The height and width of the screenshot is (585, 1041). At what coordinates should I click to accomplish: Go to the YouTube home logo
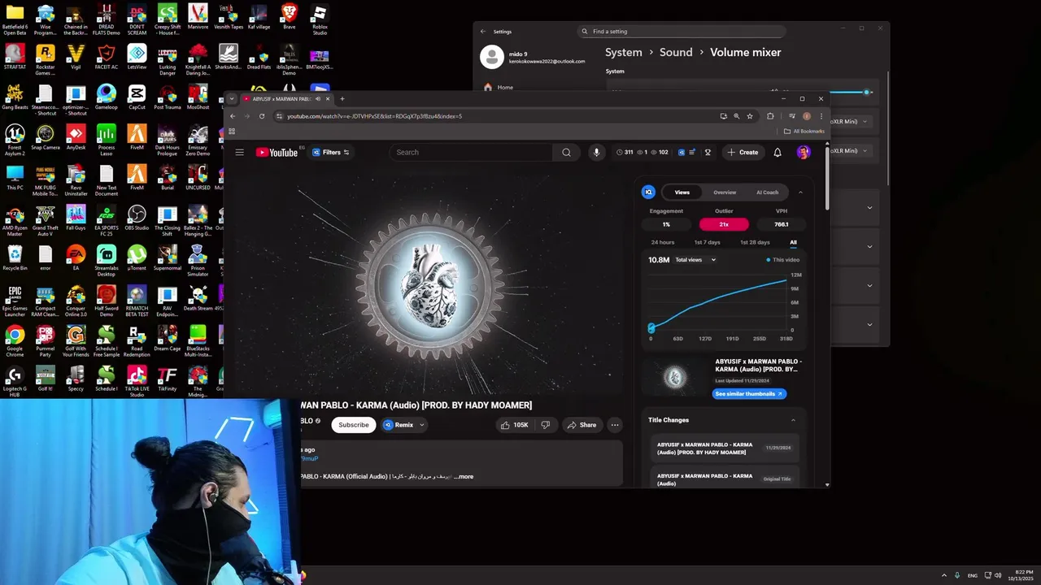click(277, 152)
